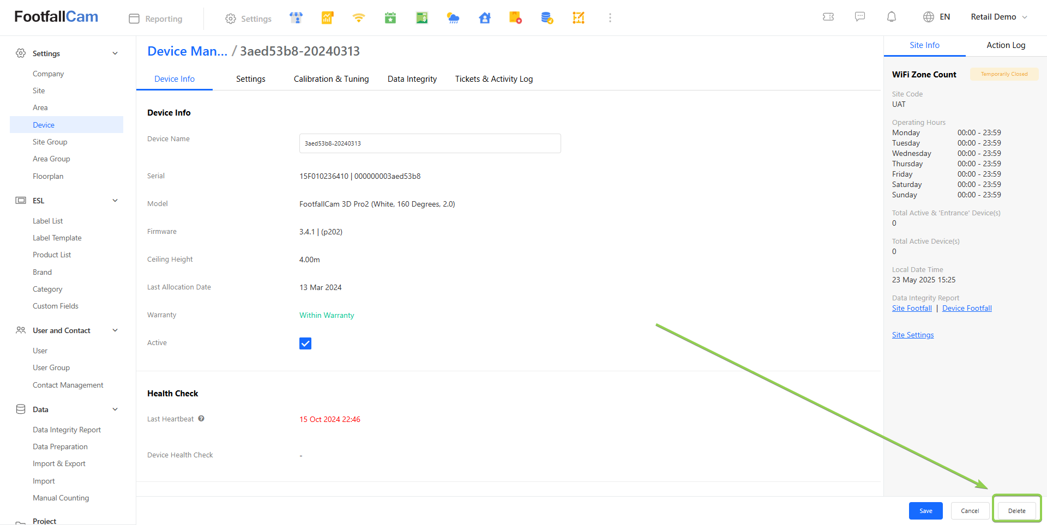Click the notification bell icon
Viewport: 1047px width, 525px height.
892,17
